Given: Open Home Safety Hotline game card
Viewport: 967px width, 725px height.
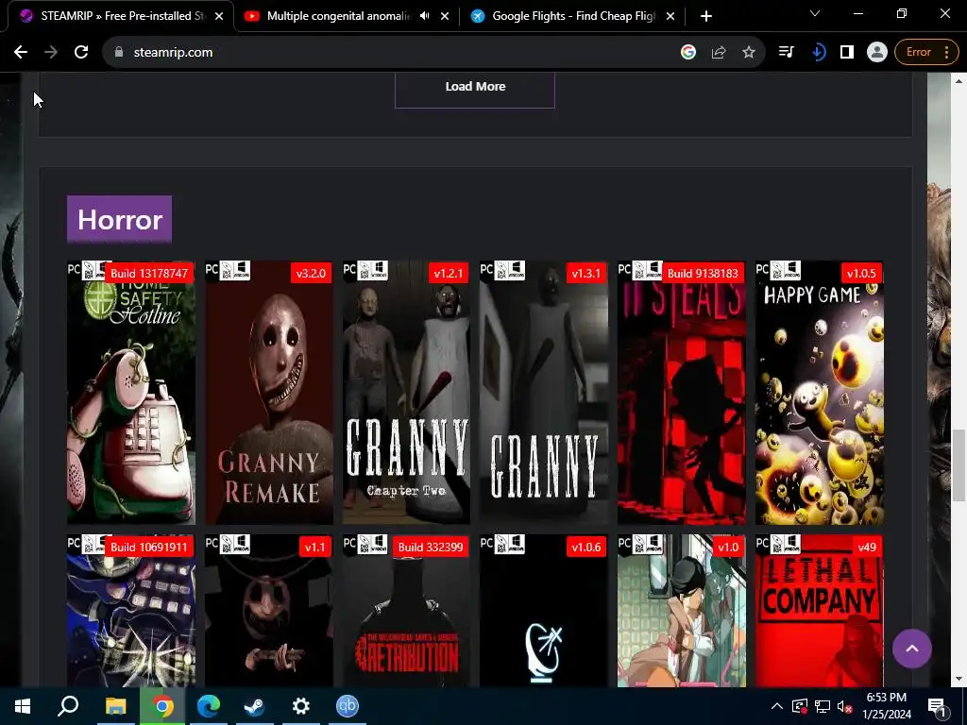Looking at the screenshot, I should pos(131,393).
